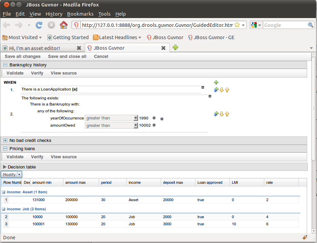Image resolution: width=317 pixels, height=243 pixels.
Task: Insert pattern icon beside LoanApplication row
Action: point(216,90)
